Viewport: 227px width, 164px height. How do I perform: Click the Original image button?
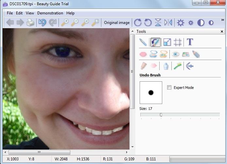coord(117,23)
